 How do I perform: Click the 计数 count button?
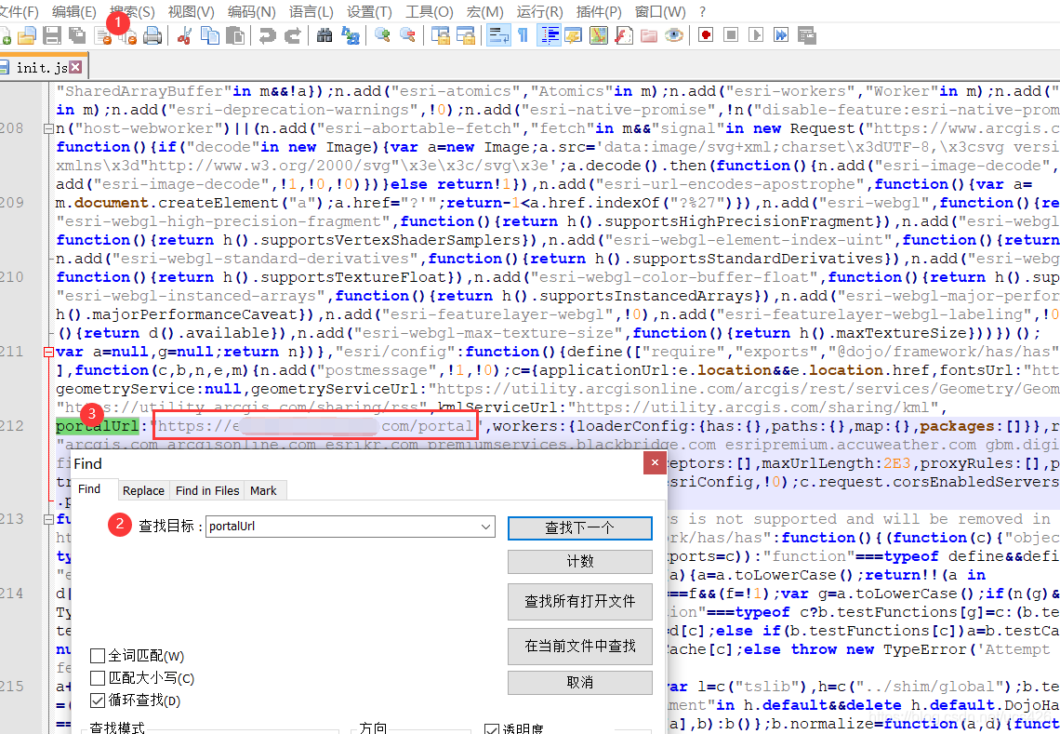580,562
